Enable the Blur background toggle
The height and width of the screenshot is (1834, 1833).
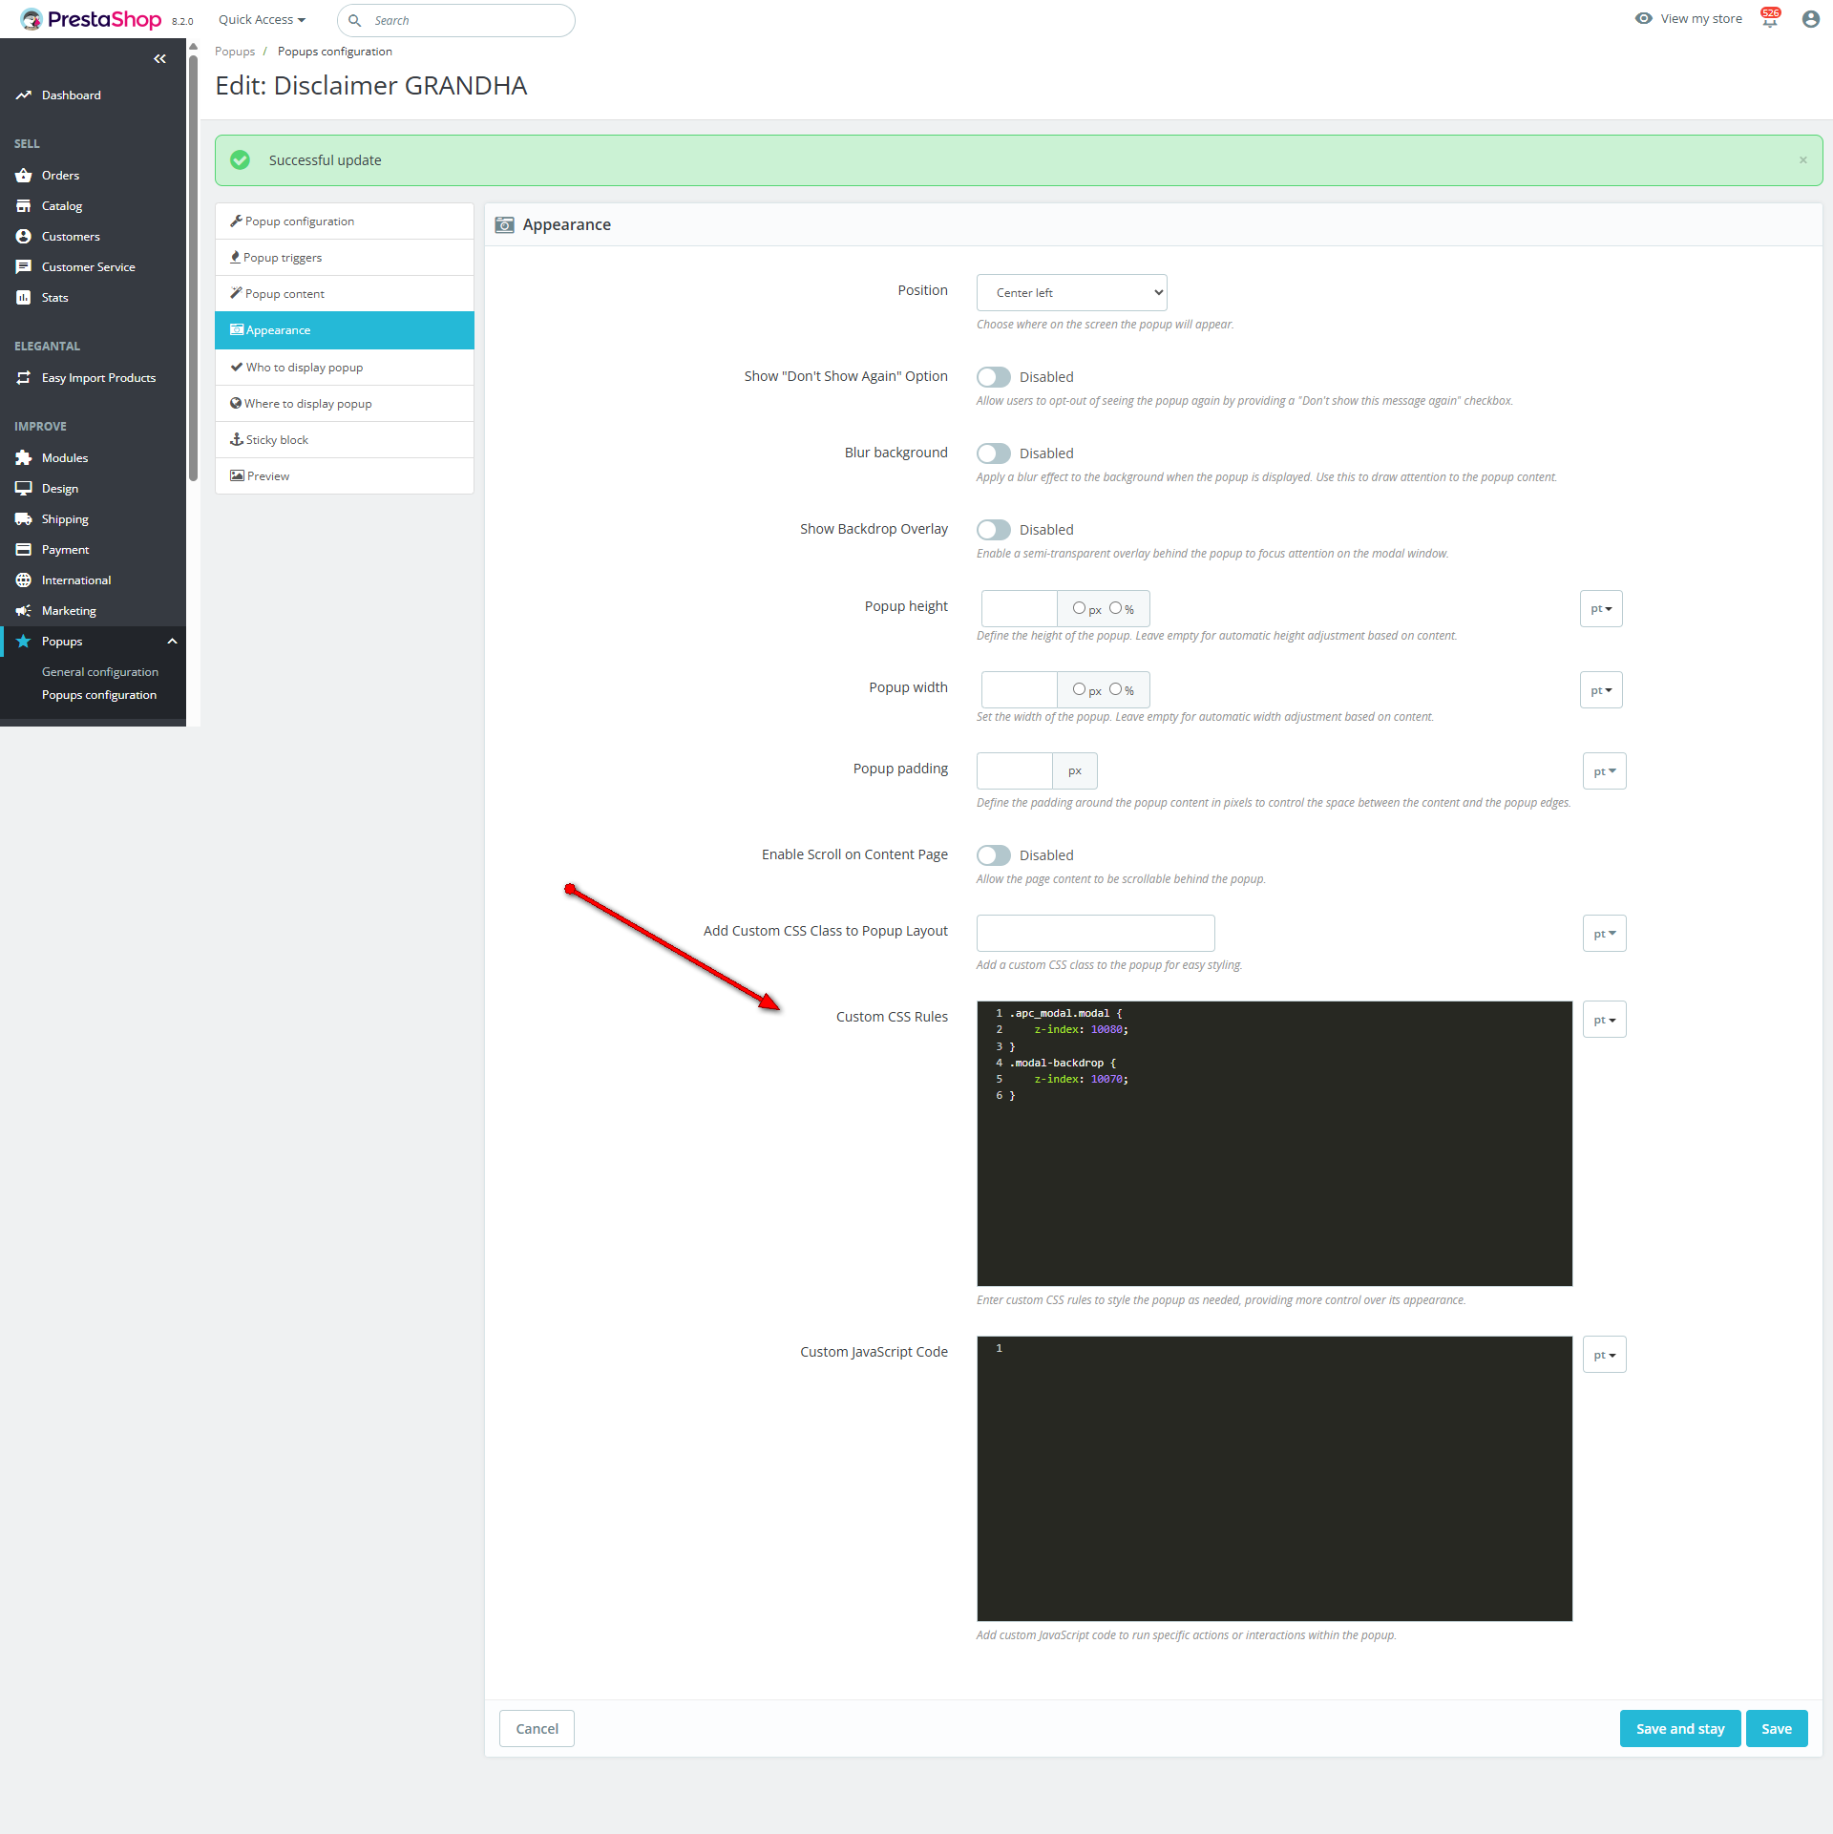tap(993, 453)
